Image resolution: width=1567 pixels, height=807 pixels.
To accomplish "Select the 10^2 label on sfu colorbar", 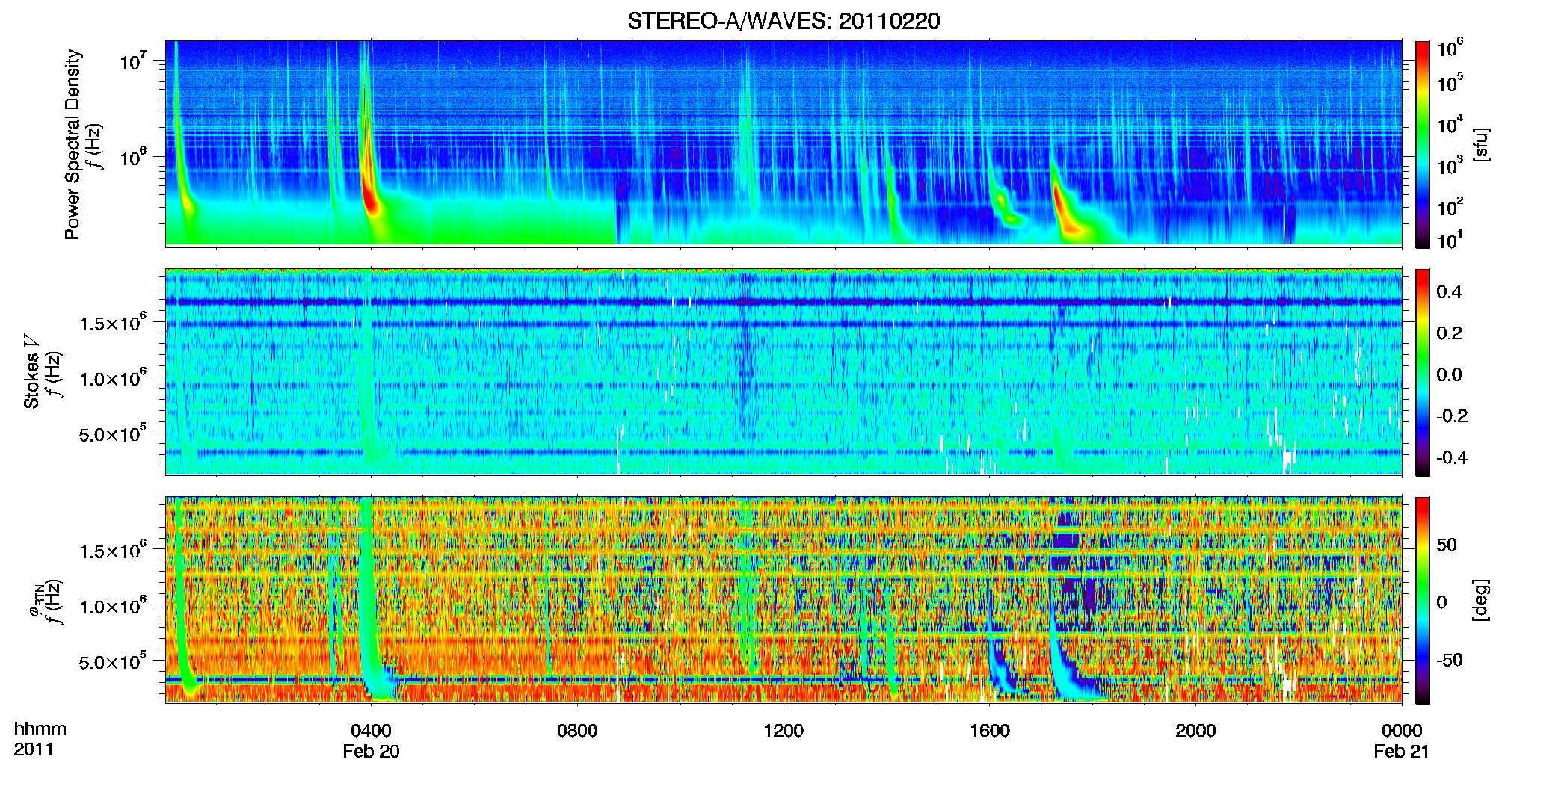I will point(1450,205).
